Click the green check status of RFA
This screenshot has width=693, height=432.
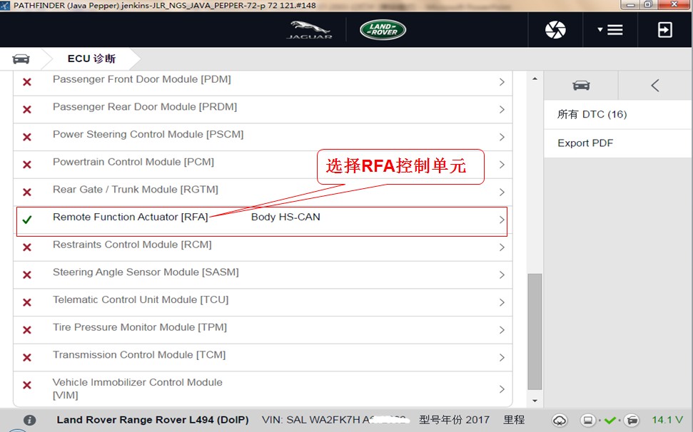27,220
